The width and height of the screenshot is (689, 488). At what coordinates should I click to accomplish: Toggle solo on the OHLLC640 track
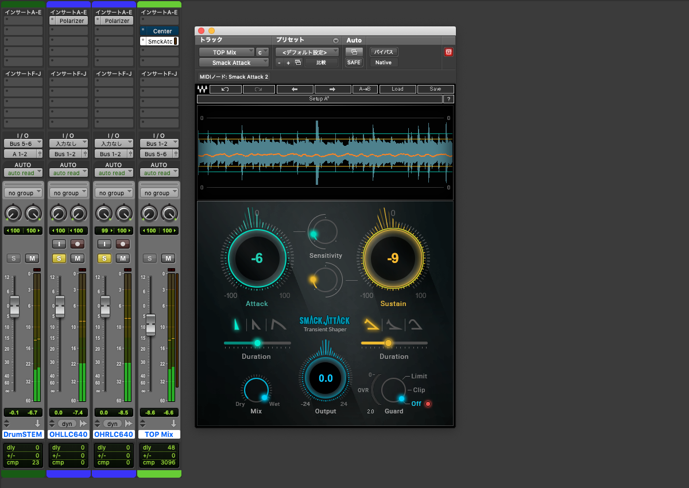[x=59, y=258]
